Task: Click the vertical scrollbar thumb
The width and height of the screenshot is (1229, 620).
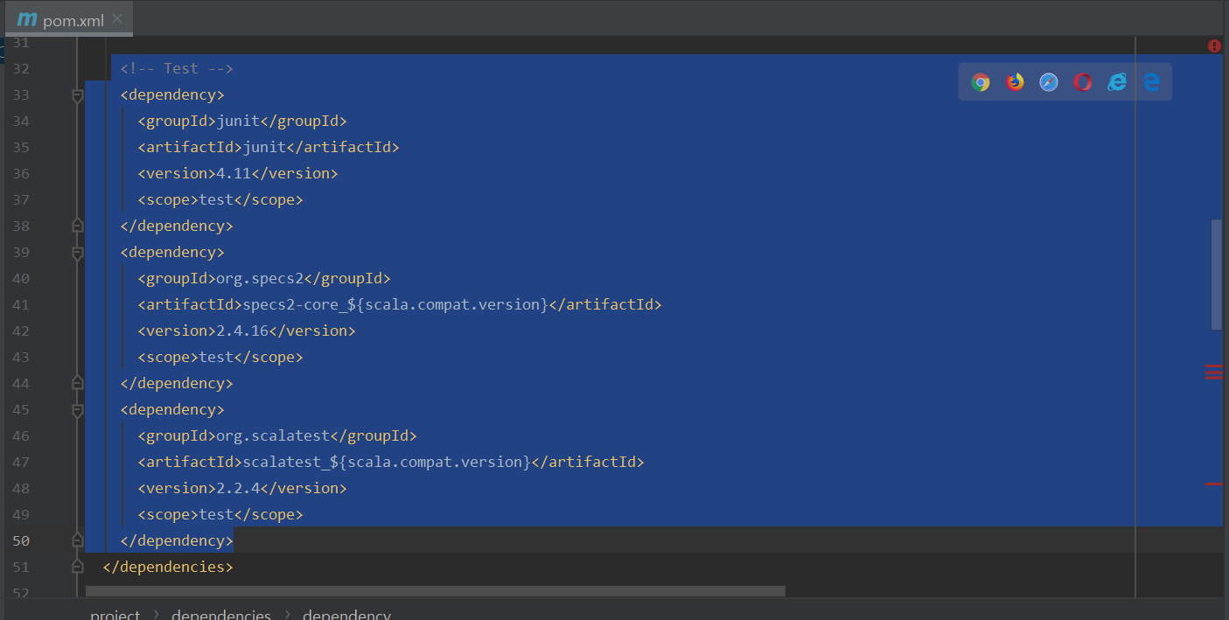Action: click(1216, 274)
